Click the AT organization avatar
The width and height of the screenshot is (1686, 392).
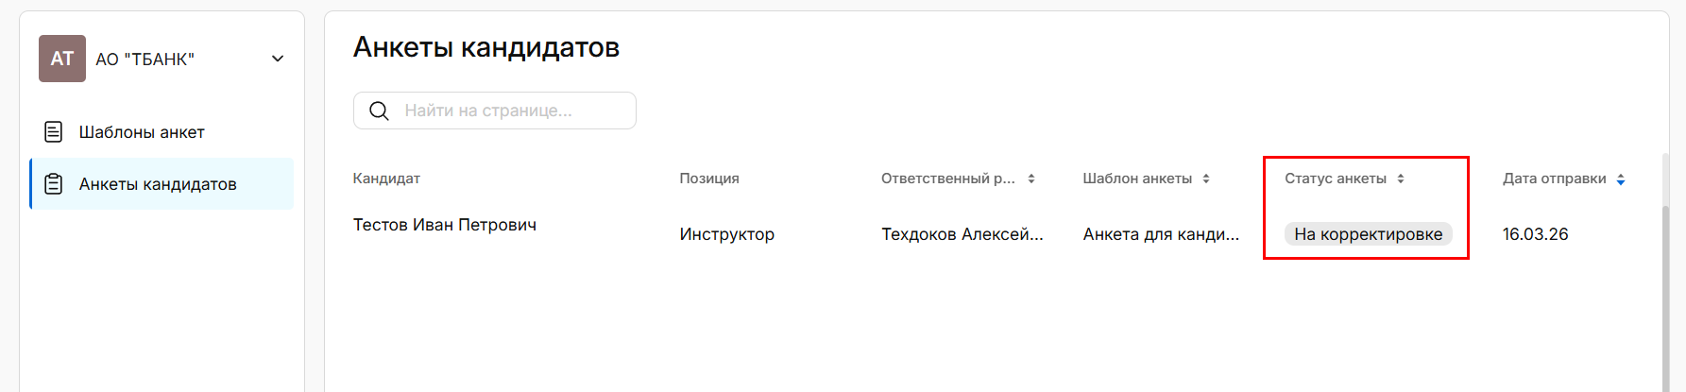tap(62, 59)
